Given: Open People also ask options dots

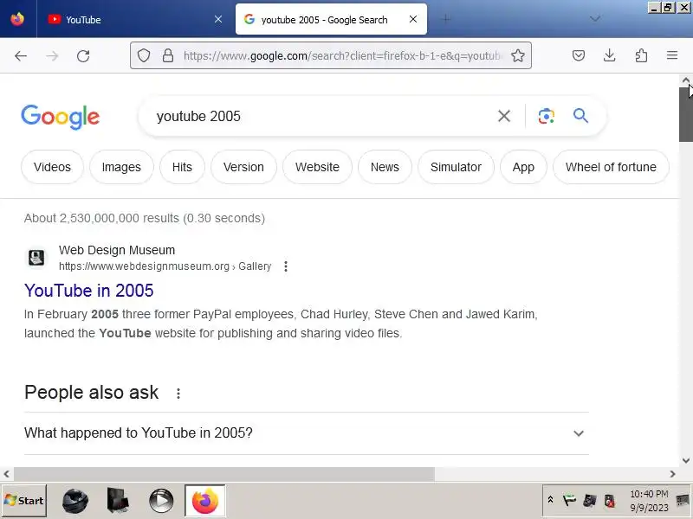Looking at the screenshot, I should point(178,394).
